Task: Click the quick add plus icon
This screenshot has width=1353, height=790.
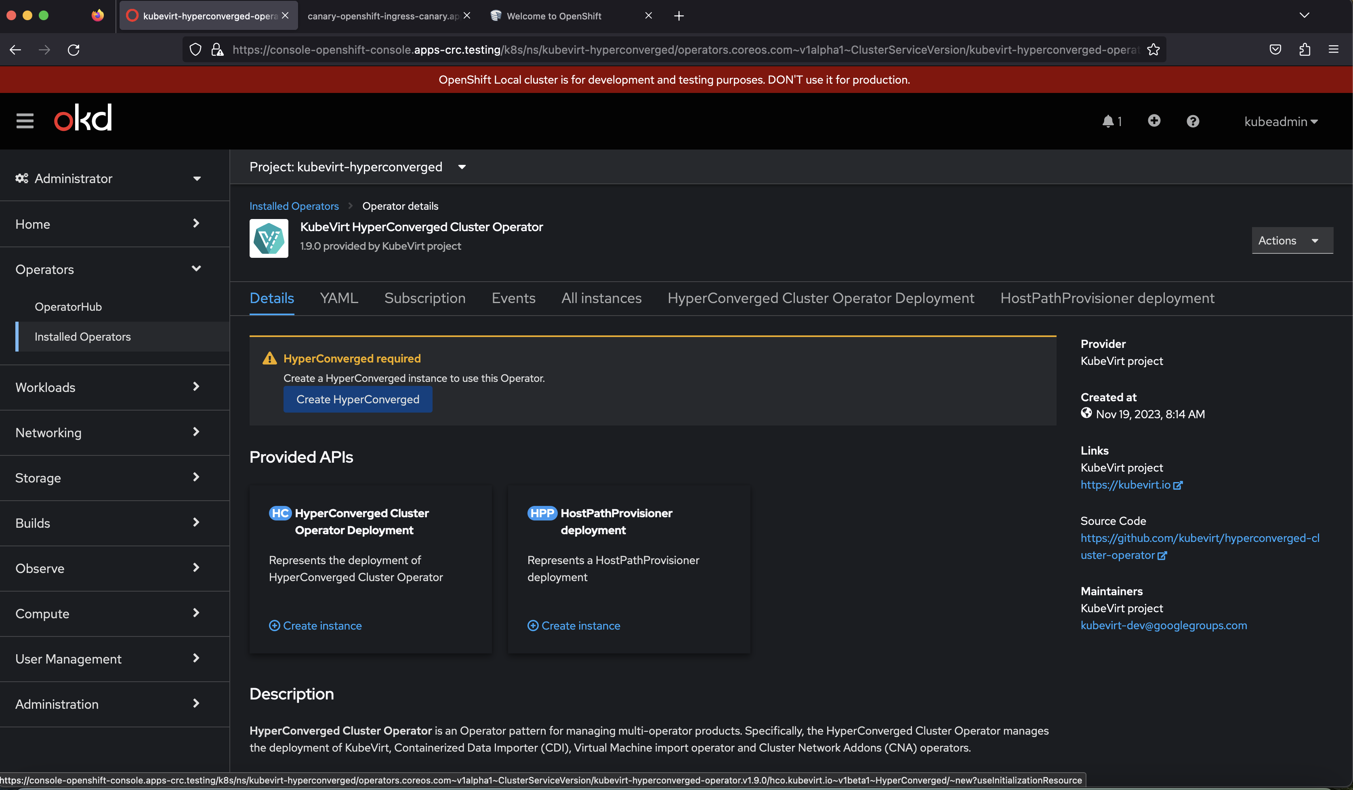Action: [1154, 121]
